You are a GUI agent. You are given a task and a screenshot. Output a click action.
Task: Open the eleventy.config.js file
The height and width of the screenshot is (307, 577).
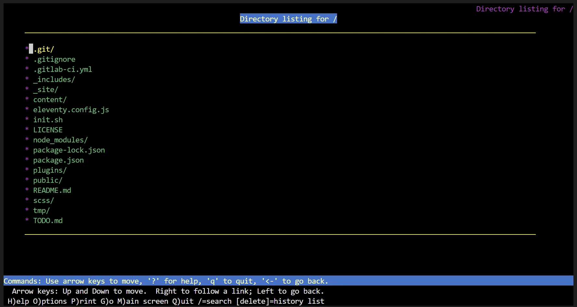71,110
